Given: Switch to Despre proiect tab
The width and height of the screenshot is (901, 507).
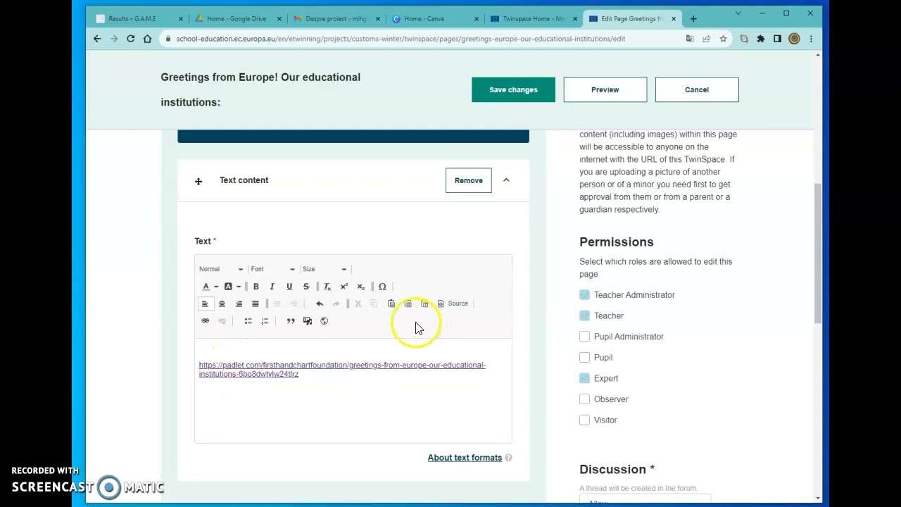Looking at the screenshot, I should tap(336, 18).
